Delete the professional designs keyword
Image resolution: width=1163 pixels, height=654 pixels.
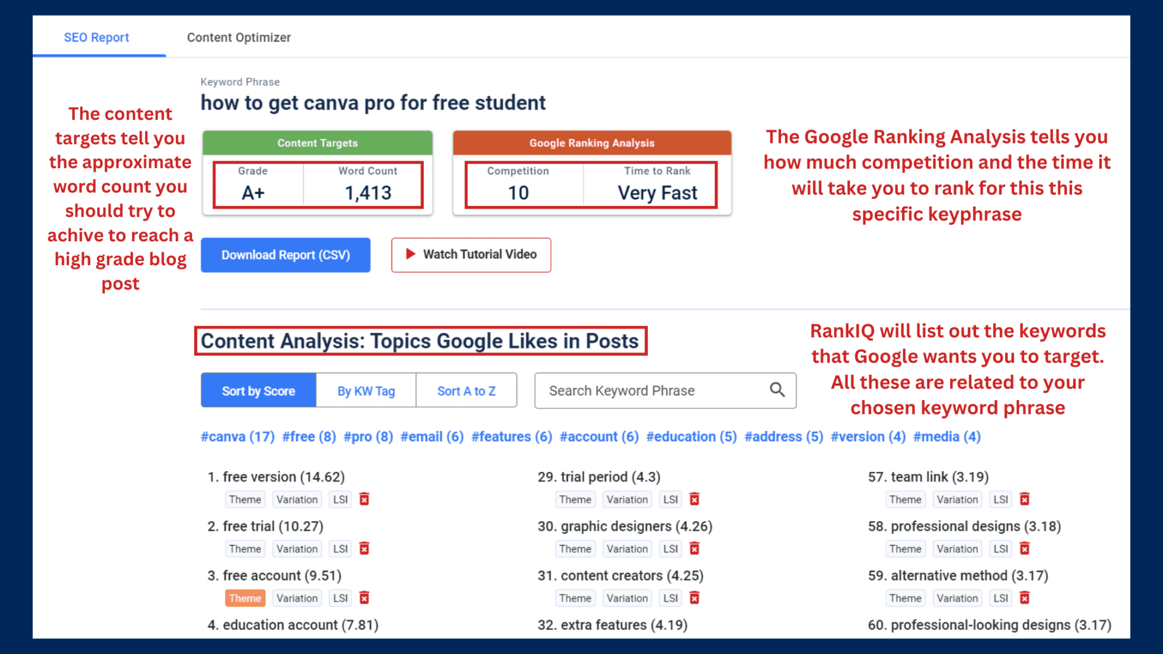1024,548
